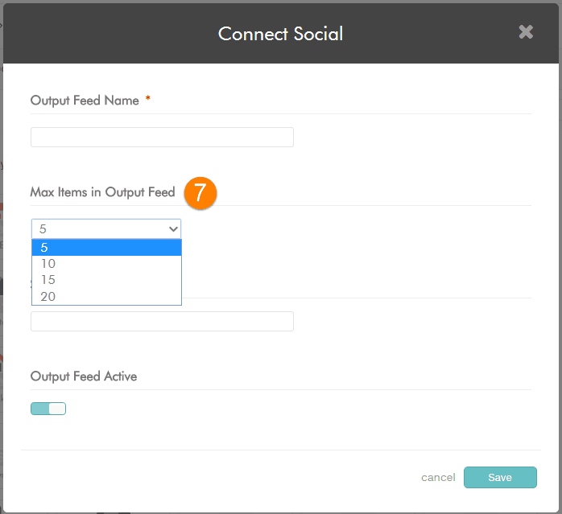Close the Connect Social dialog
Image resolution: width=562 pixels, height=514 pixels.
(526, 32)
